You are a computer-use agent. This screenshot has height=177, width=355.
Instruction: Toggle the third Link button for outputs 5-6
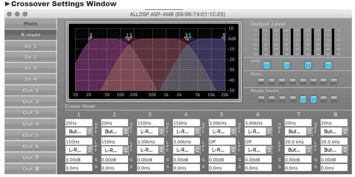[x=308, y=66]
